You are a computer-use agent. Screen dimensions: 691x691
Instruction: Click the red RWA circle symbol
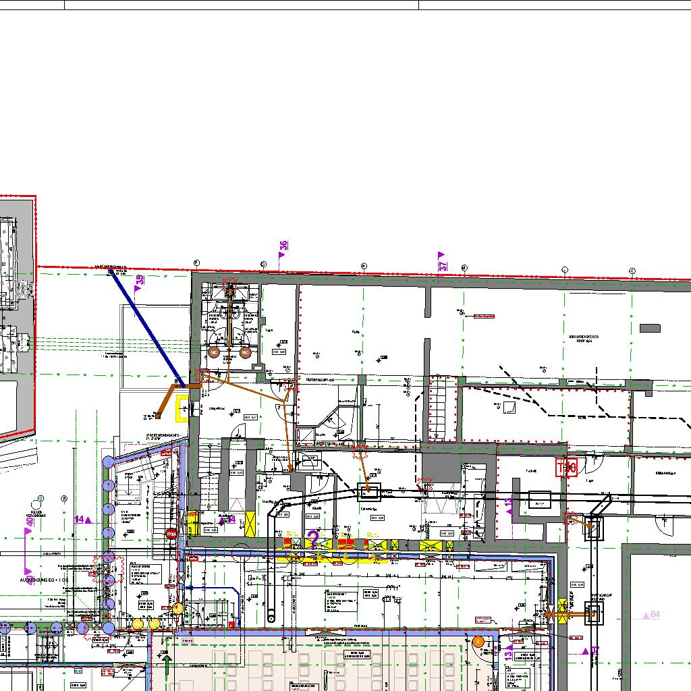pyautogui.click(x=172, y=533)
